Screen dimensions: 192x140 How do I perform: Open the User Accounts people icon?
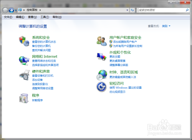pyautogui.click(x=102, y=41)
